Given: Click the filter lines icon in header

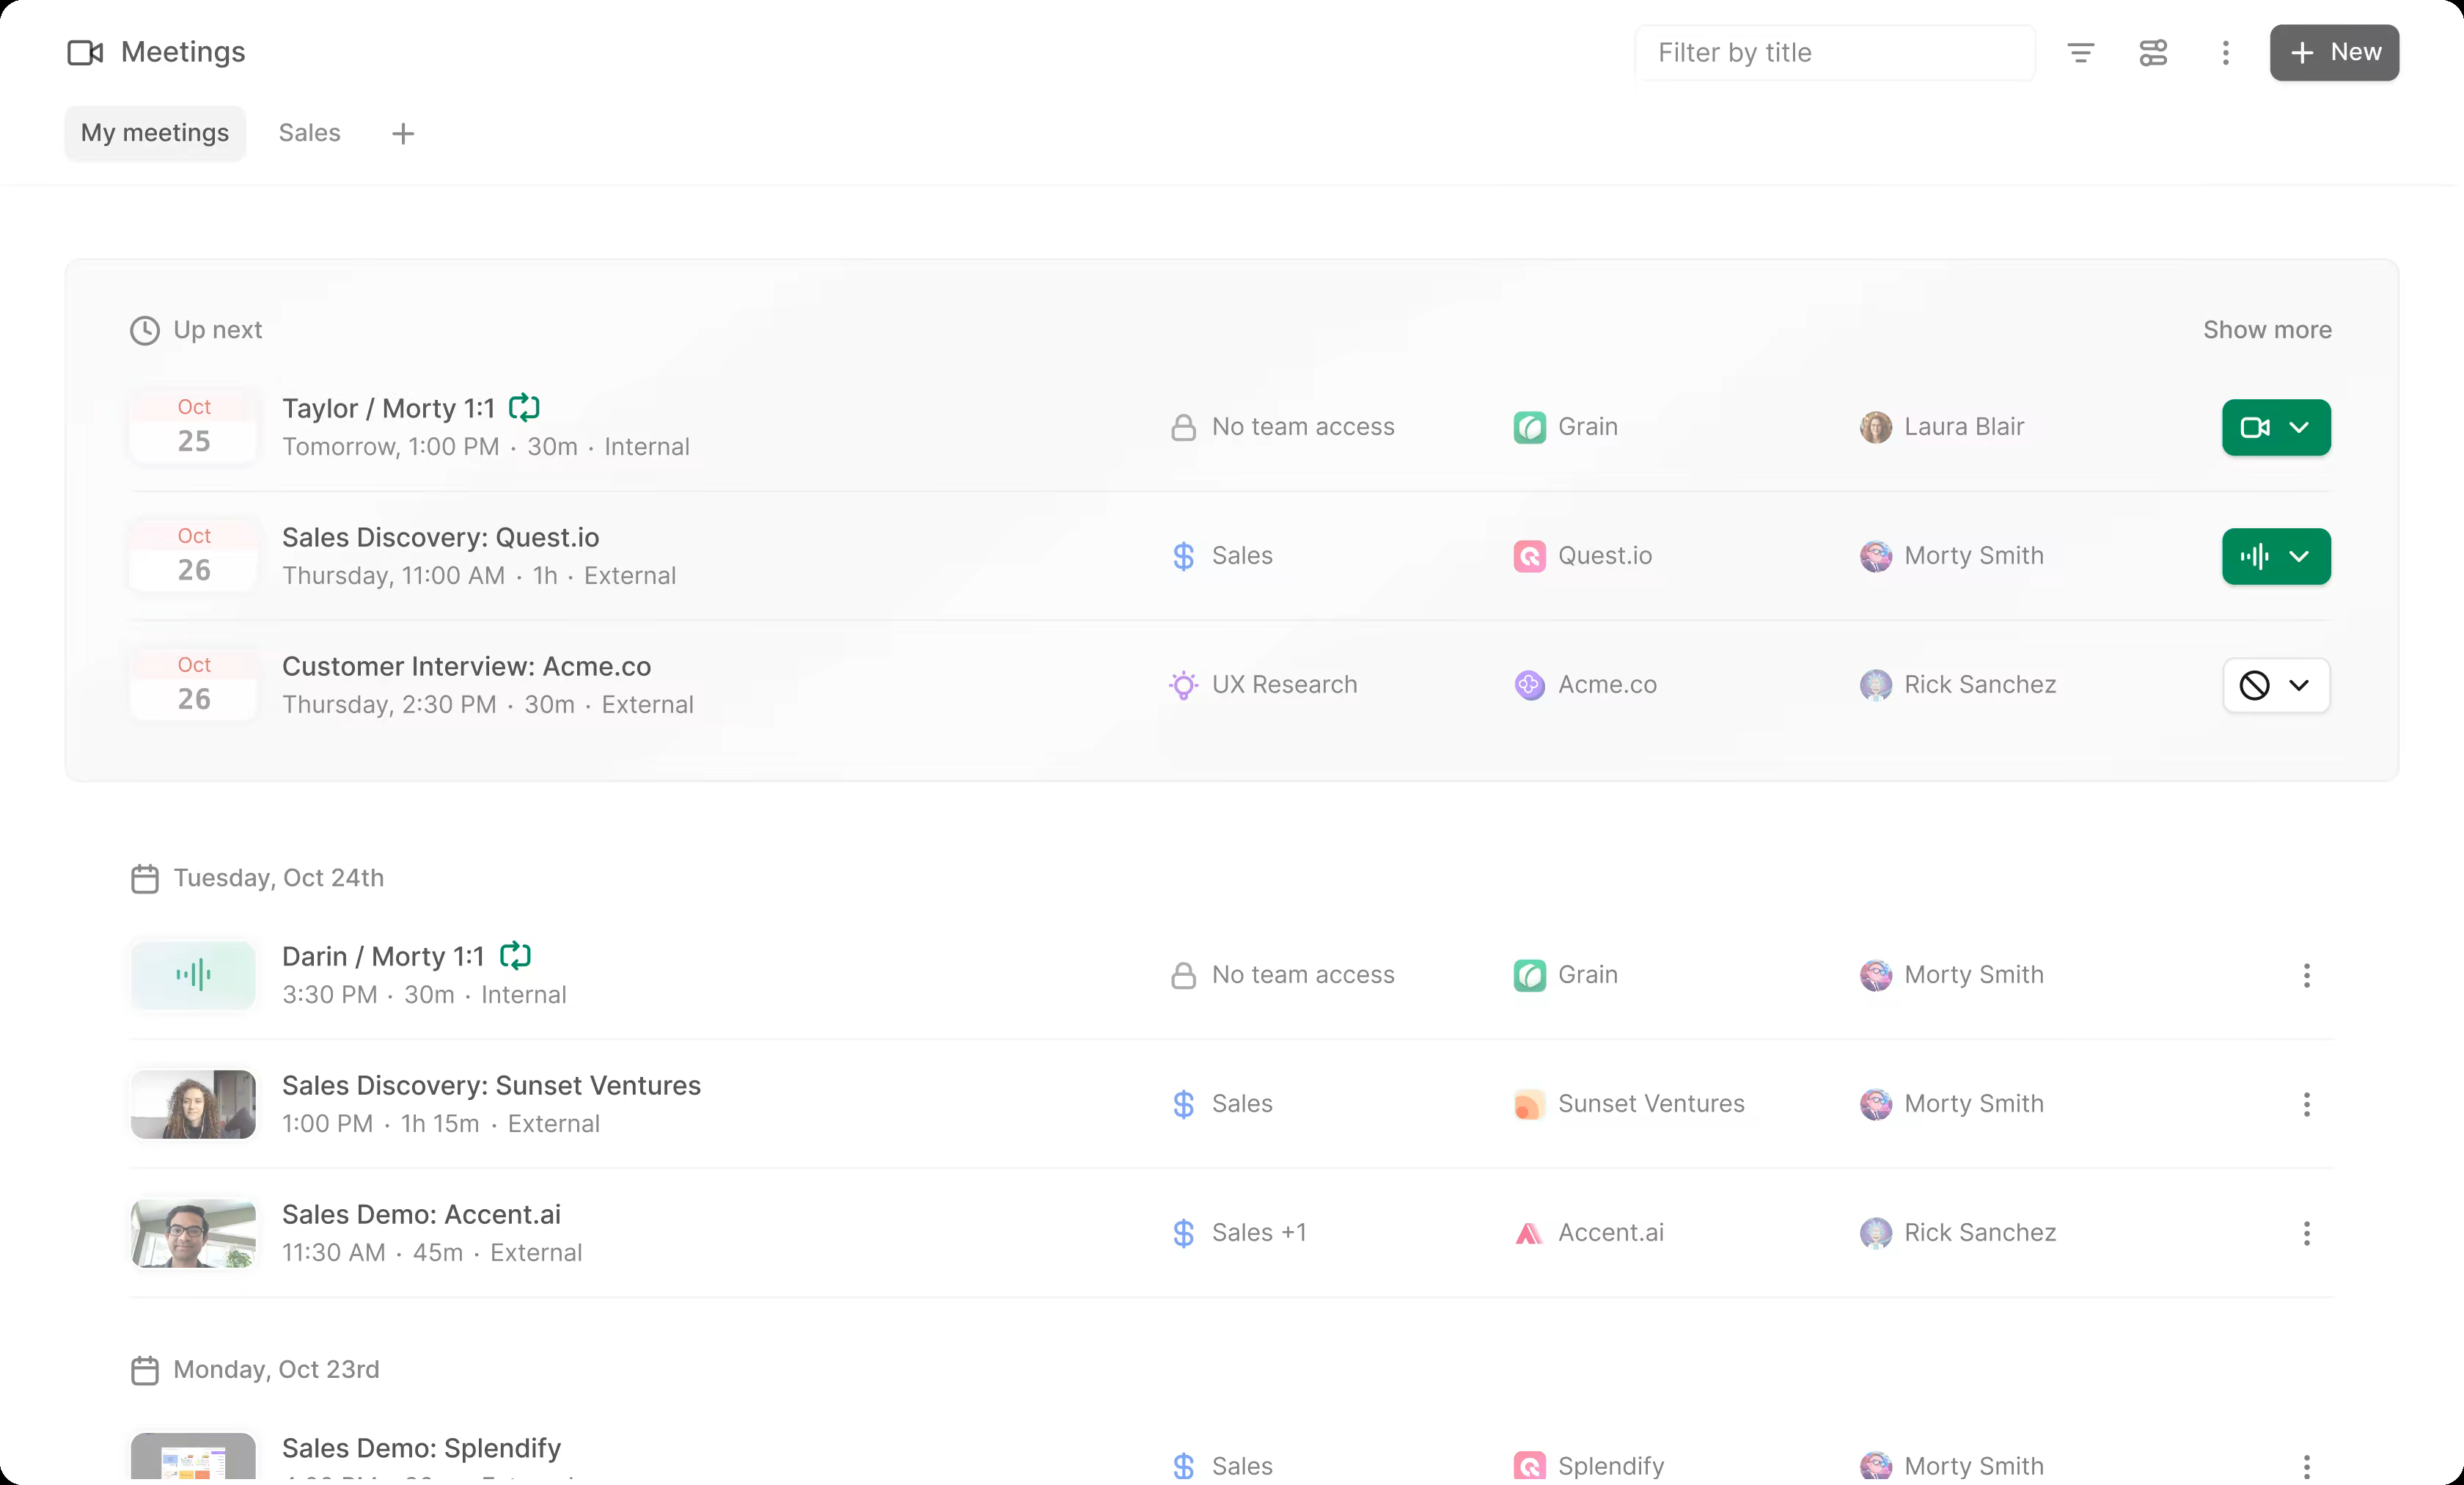Looking at the screenshot, I should point(2080,53).
